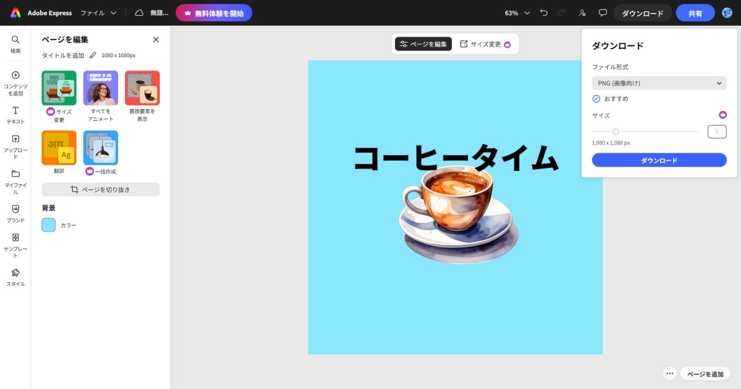Select the coffee cup image on canvas

click(459, 215)
